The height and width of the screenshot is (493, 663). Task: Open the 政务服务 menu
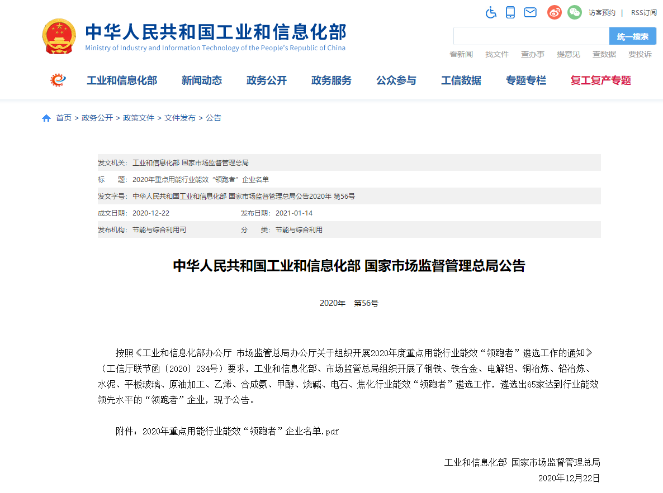click(331, 80)
